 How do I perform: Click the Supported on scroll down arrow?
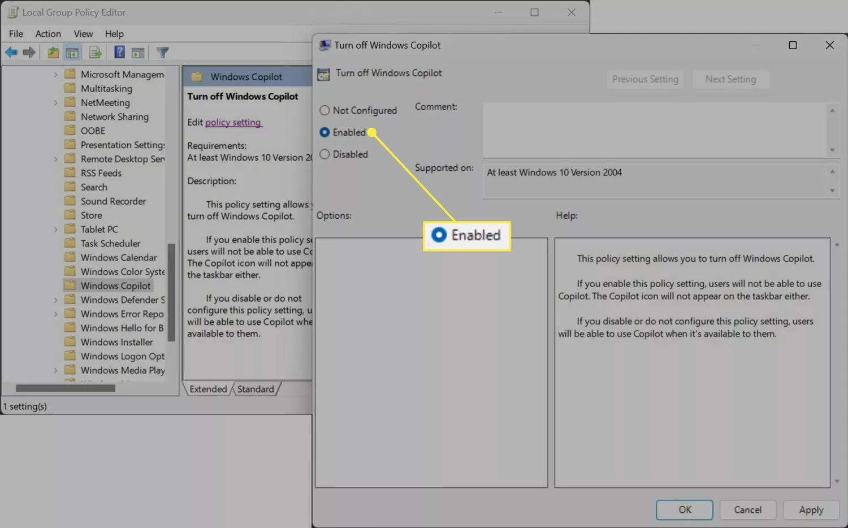832,191
